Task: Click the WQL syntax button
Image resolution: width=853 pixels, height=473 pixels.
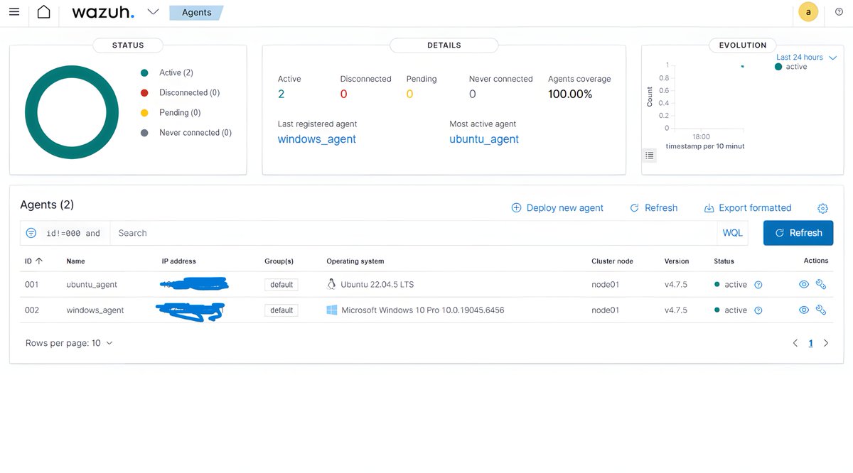Action: tap(732, 233)
